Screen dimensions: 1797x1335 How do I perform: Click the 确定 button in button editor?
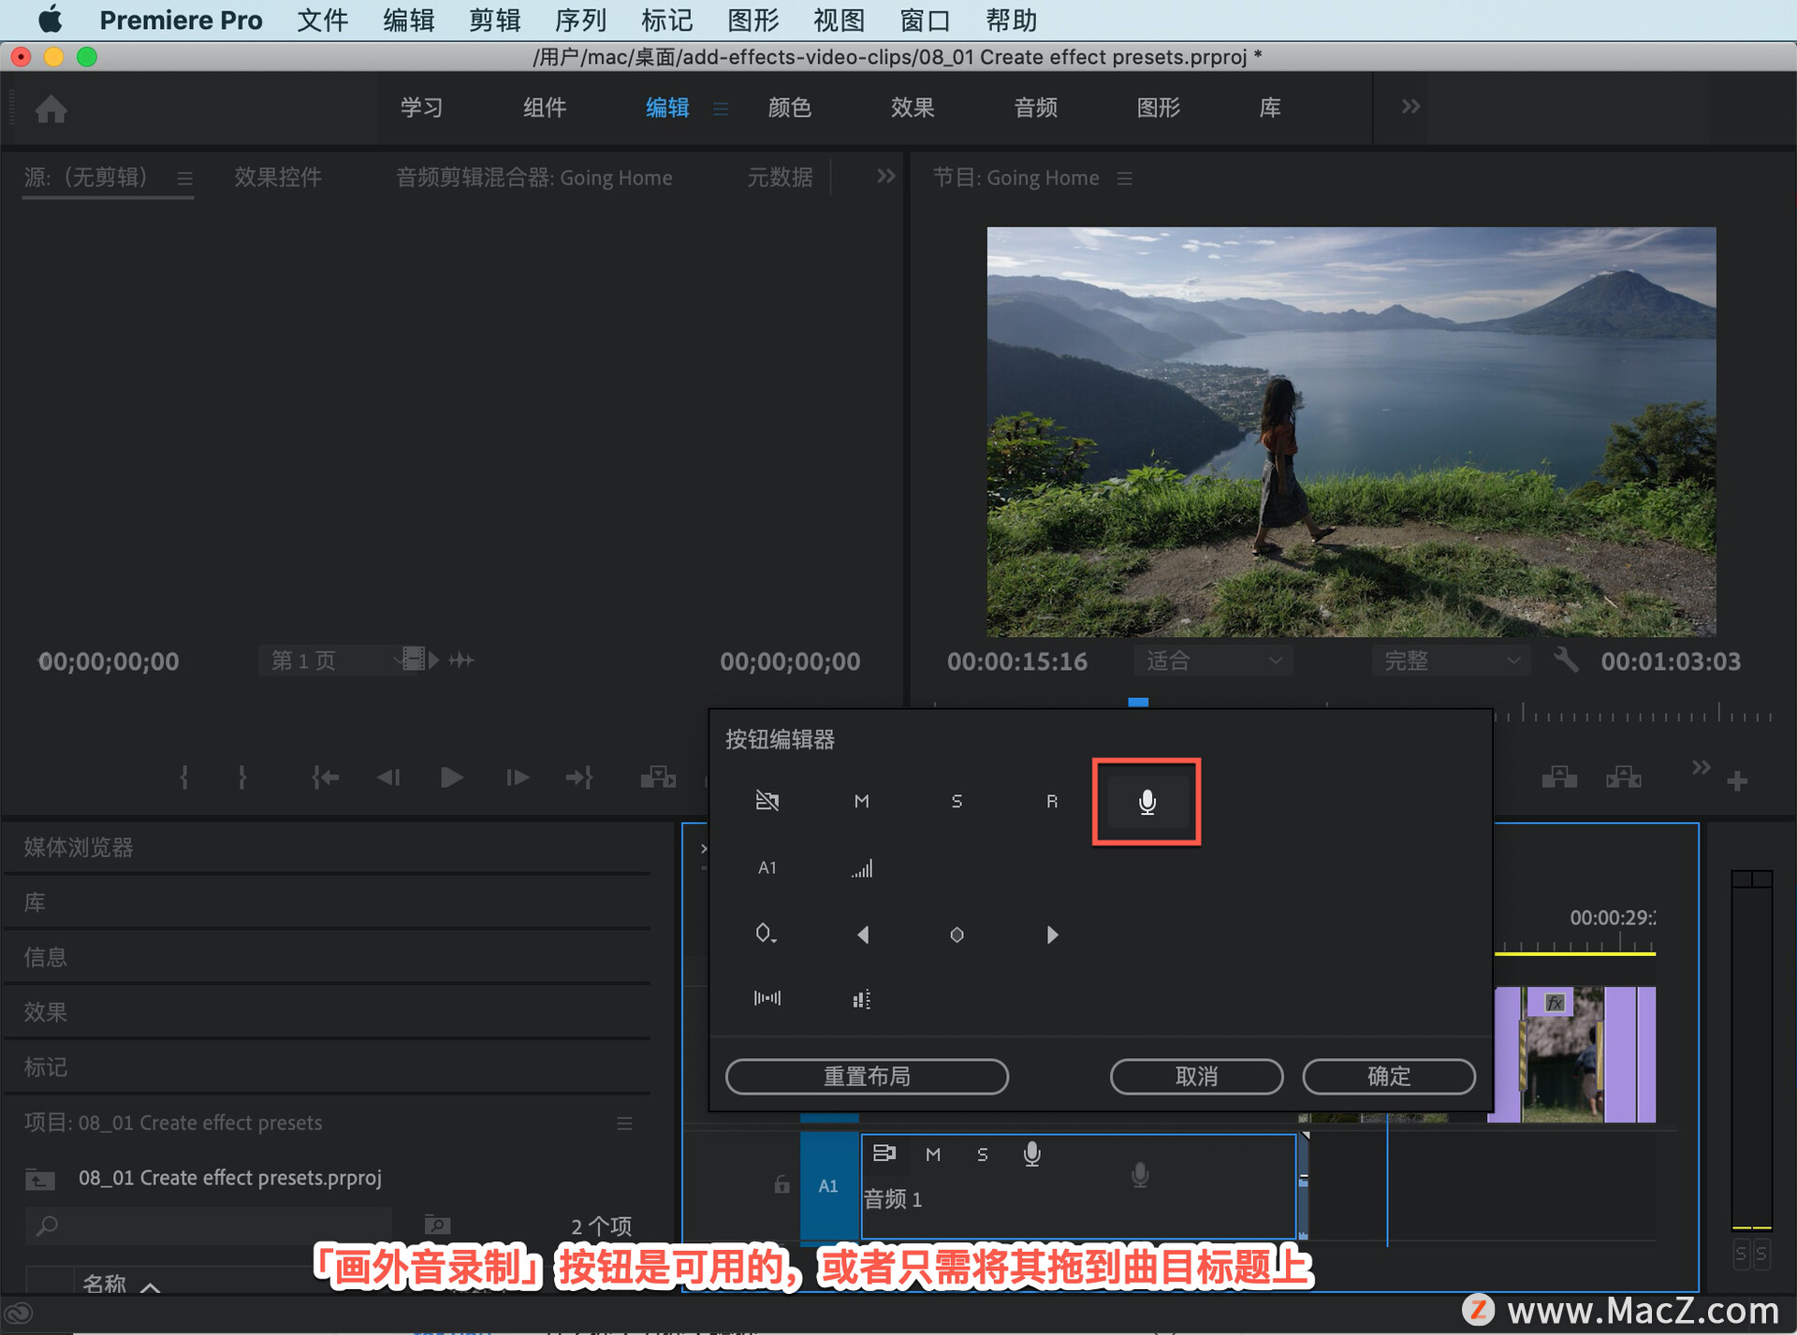pyautogui.click(x=1388, y=1076)
